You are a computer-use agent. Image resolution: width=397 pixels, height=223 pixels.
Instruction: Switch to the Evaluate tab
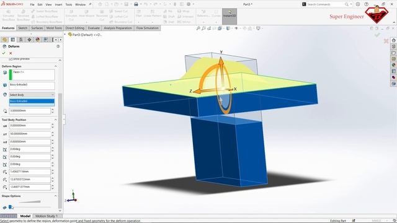click(94, 28)
